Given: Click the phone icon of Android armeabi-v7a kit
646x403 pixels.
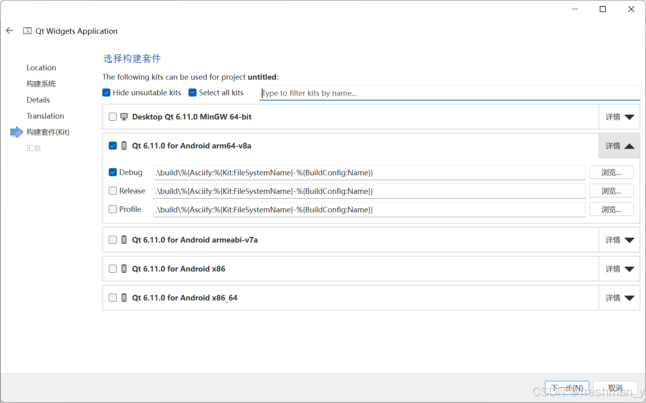Looking at the screenshot, I should [124, 240].
